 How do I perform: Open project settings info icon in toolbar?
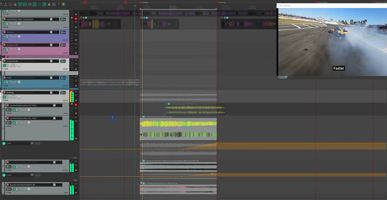10,4
